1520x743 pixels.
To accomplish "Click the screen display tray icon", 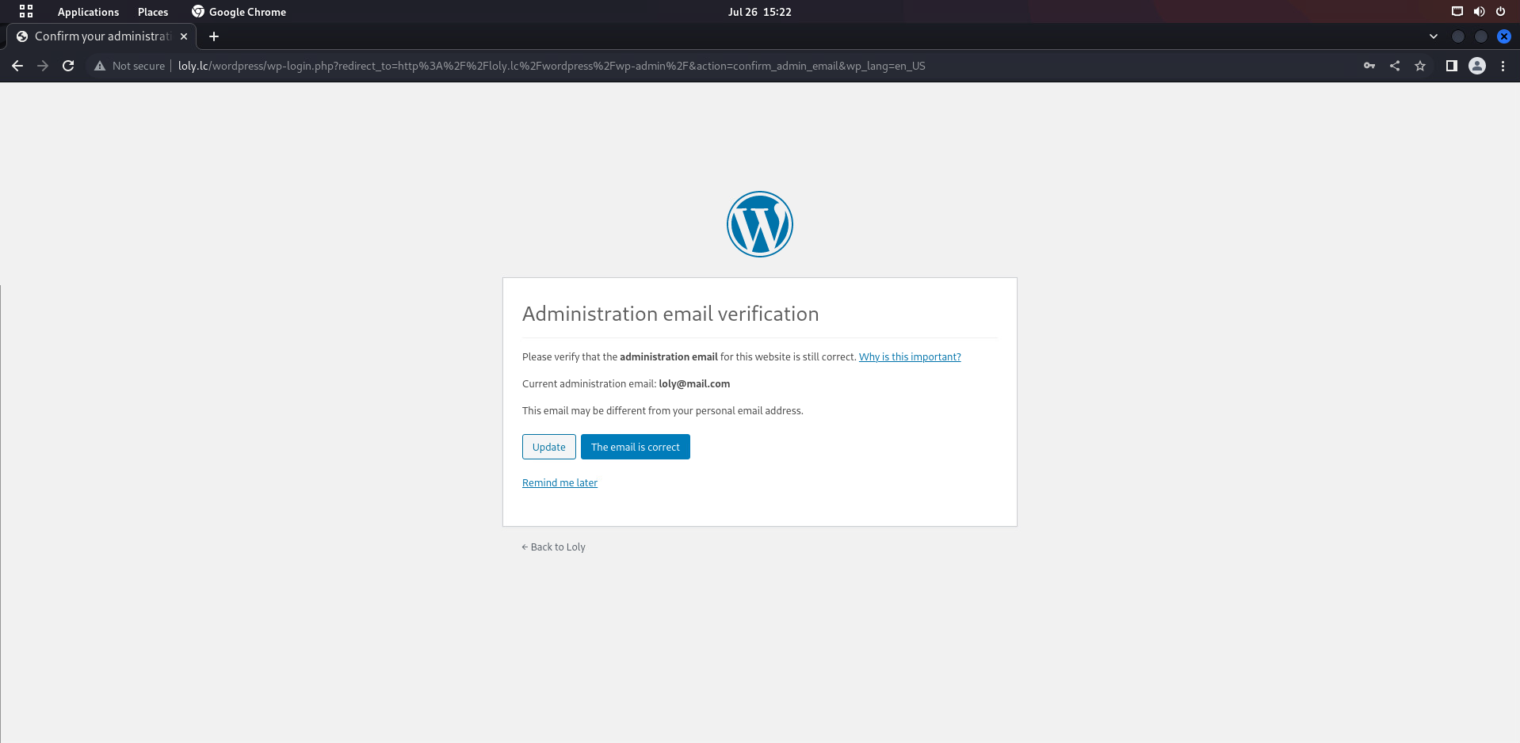I will [1457, 11].
